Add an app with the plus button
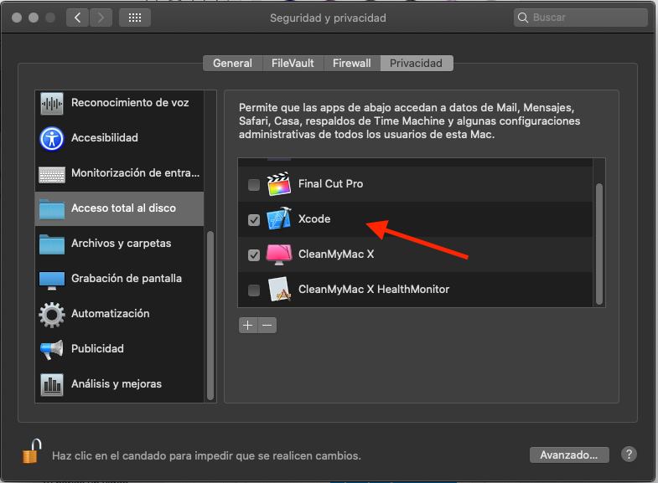 point(248,325)
